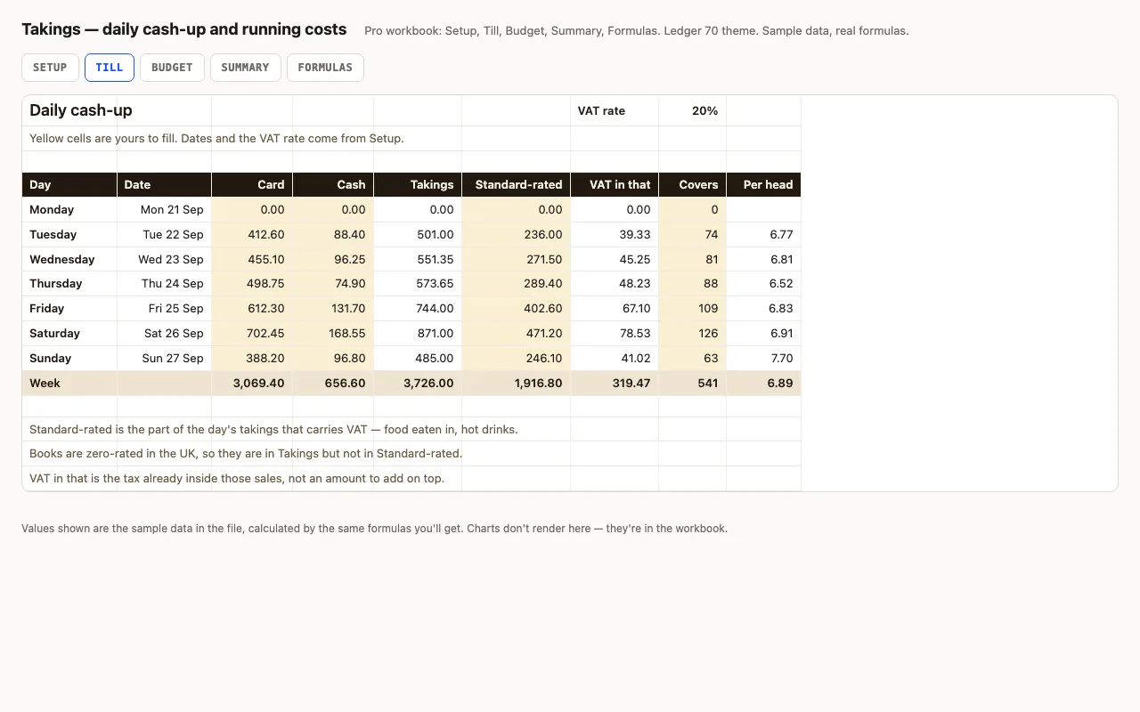Click the Week totals row label
This screenshot has height=712, width=1140.
(x=69, y=384)
